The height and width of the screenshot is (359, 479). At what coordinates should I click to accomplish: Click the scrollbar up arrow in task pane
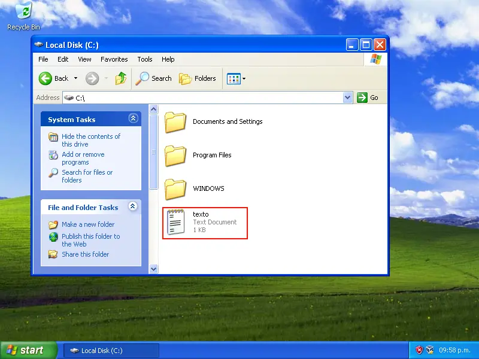point(154,109)
